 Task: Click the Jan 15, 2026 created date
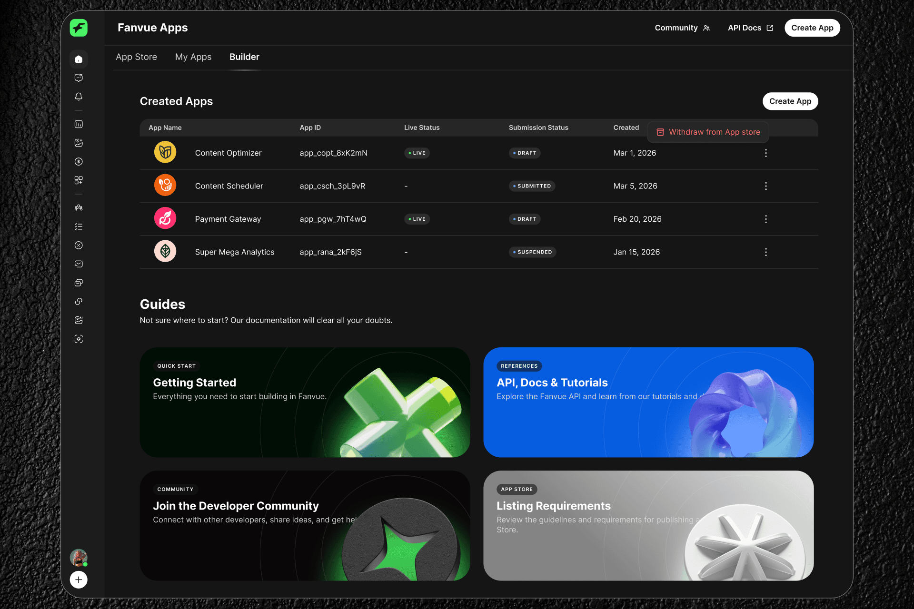636,252
